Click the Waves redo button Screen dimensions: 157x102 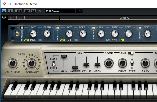coord(21,18)
